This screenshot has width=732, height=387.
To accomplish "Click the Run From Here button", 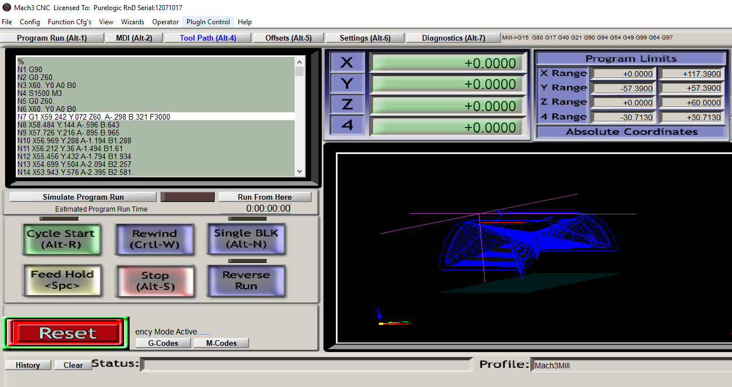I will point(265,197).
